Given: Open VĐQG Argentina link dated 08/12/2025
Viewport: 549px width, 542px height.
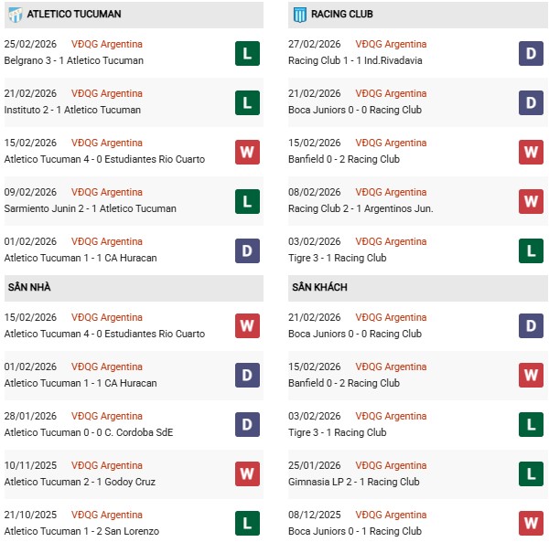Looking at the screenshot, I should pos(391,515).
